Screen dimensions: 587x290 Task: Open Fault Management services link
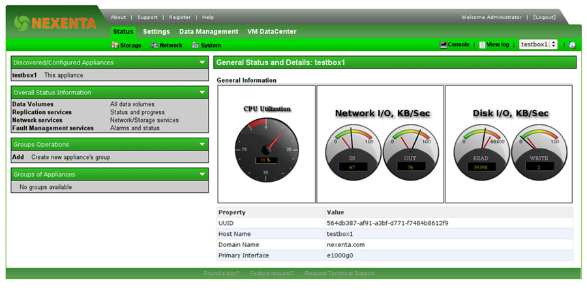pyautogui.click(x=53, y=128)
